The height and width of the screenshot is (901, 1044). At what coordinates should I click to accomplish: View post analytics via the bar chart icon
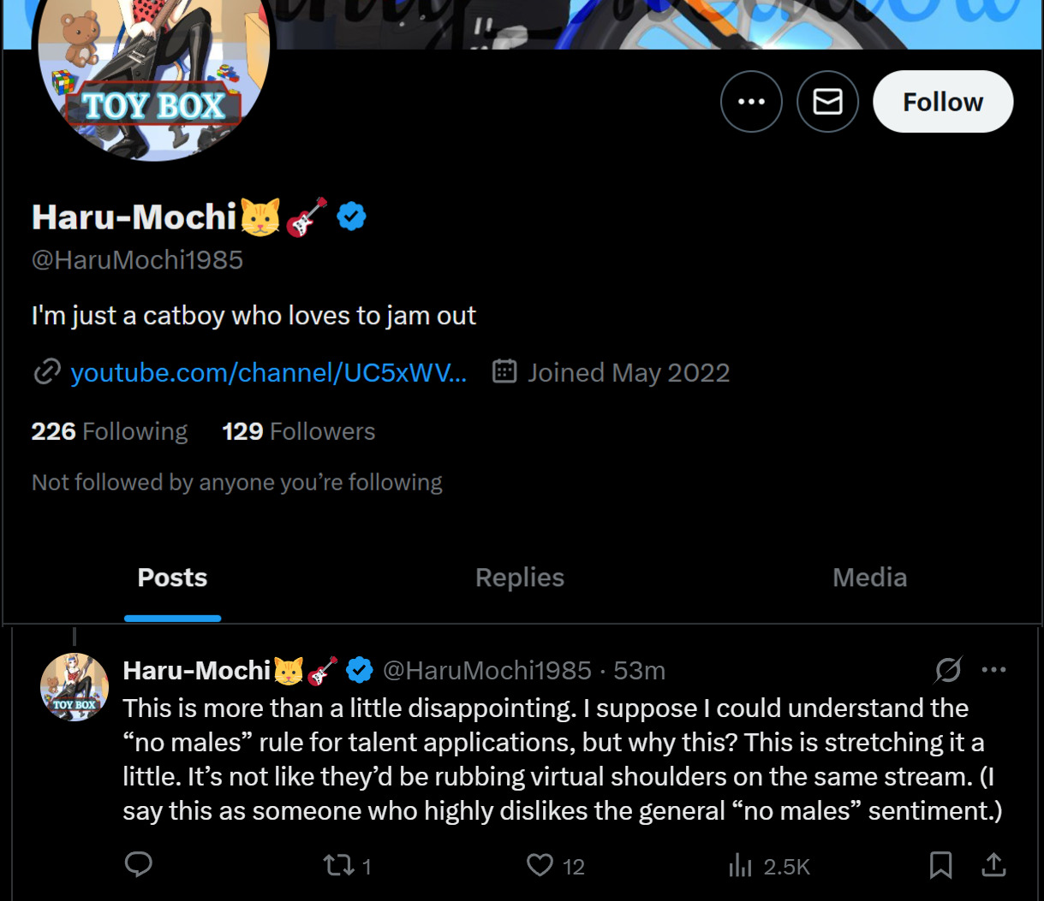(x=740, y=866)
